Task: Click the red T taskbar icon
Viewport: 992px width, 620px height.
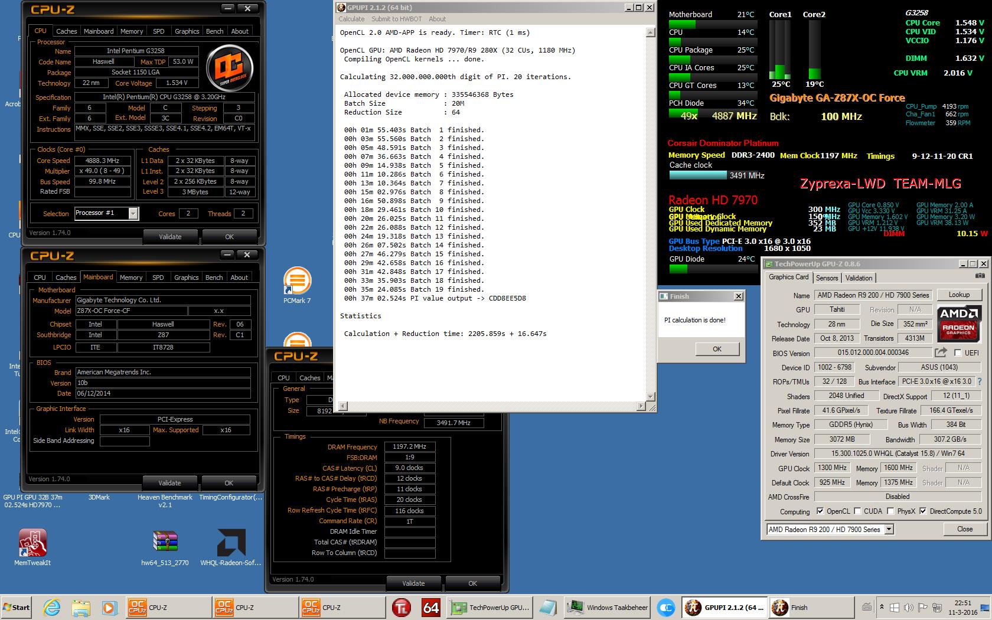Action: point(402,607)
